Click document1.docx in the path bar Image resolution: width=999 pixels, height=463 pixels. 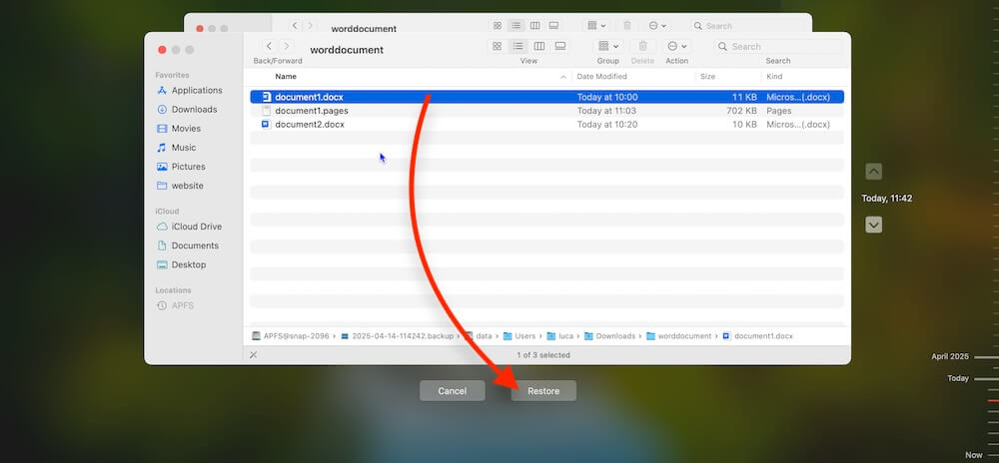757,336
